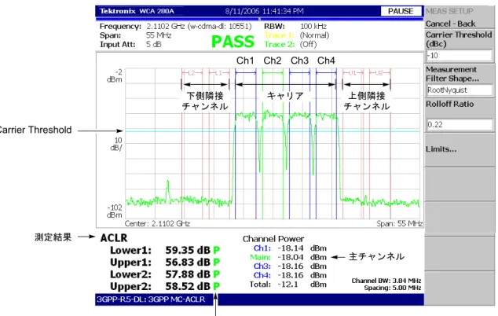Click the Tektronix WCA 280A title

(x=137, y=11)
